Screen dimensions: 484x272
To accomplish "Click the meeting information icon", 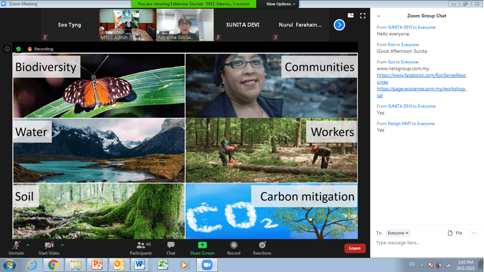I will click(x=7, y=49).
